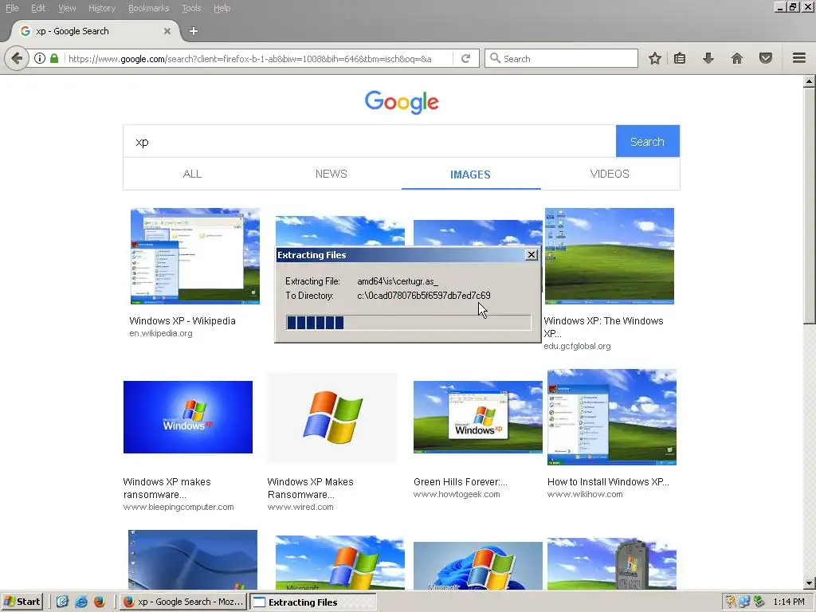Launch the Show Desktop quick launch icon
This screenshot has width=816, height=612.
[62, 602]
